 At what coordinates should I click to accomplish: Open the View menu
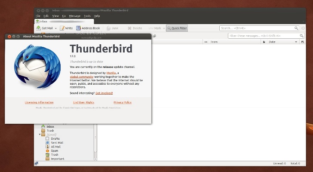click(55, 16)
